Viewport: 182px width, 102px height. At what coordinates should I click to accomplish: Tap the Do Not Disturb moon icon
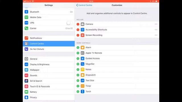pyautogui.click(x=26, y=49)
